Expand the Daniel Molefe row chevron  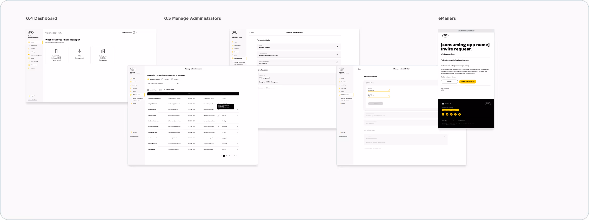click(237, 115)
